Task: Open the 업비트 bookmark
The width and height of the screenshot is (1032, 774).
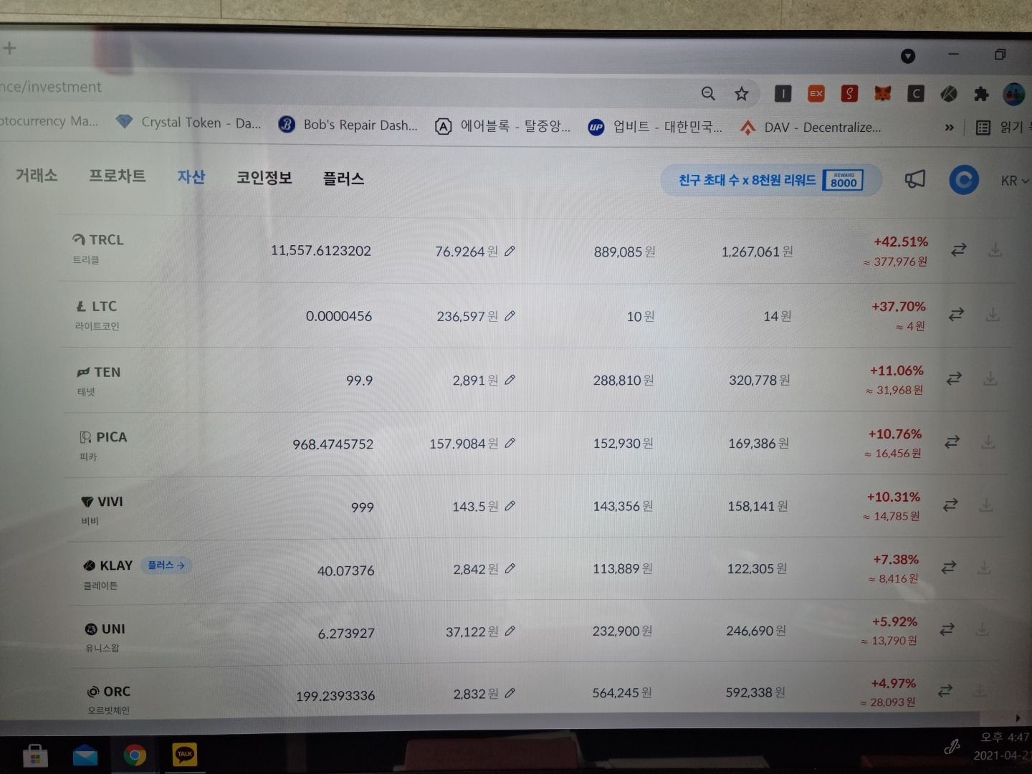Action: [656, 127]
